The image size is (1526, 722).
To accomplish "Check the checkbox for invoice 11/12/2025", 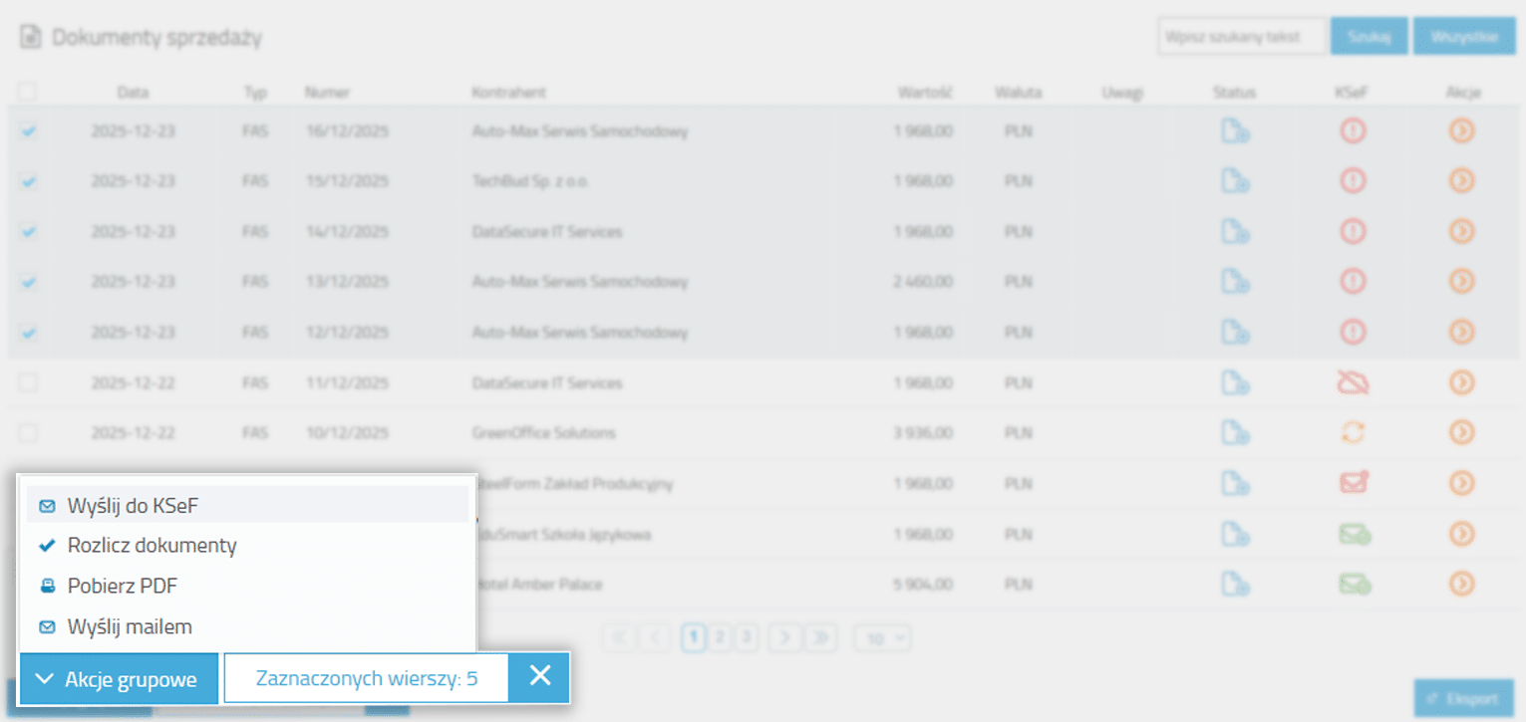I will point(29,382).
